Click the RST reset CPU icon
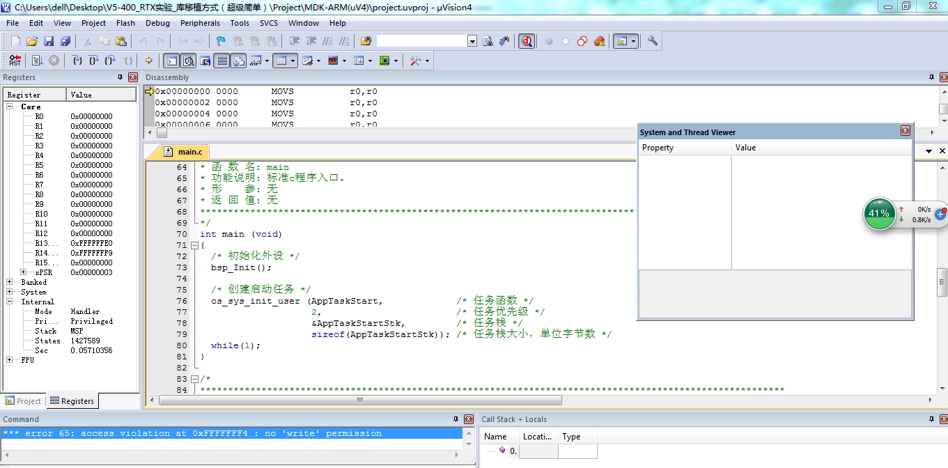The height and width of the screenshot is (468, 948). [15, 61]
